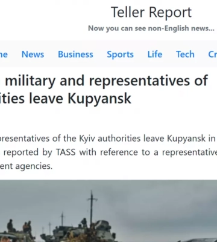The width and height of the screenshot is (217, 242).
Task: Open the Teller Report site title
Action: (151, 13)
